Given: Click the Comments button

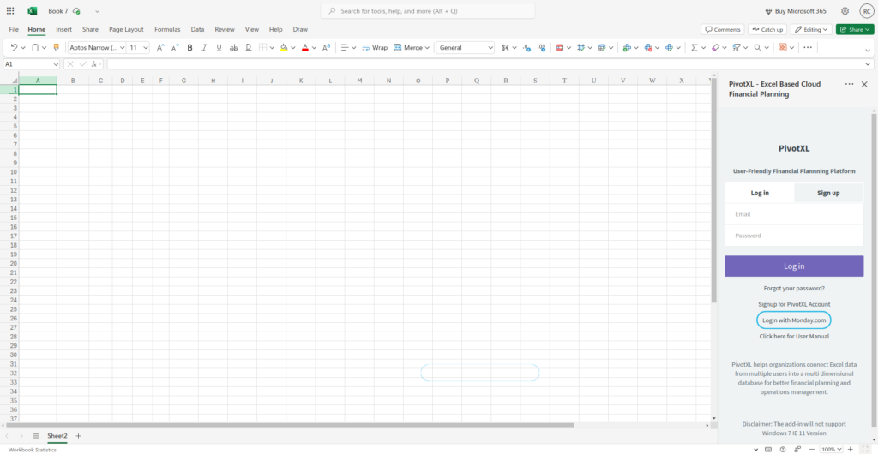Looking at the screenshot, I should coord(722,29).
